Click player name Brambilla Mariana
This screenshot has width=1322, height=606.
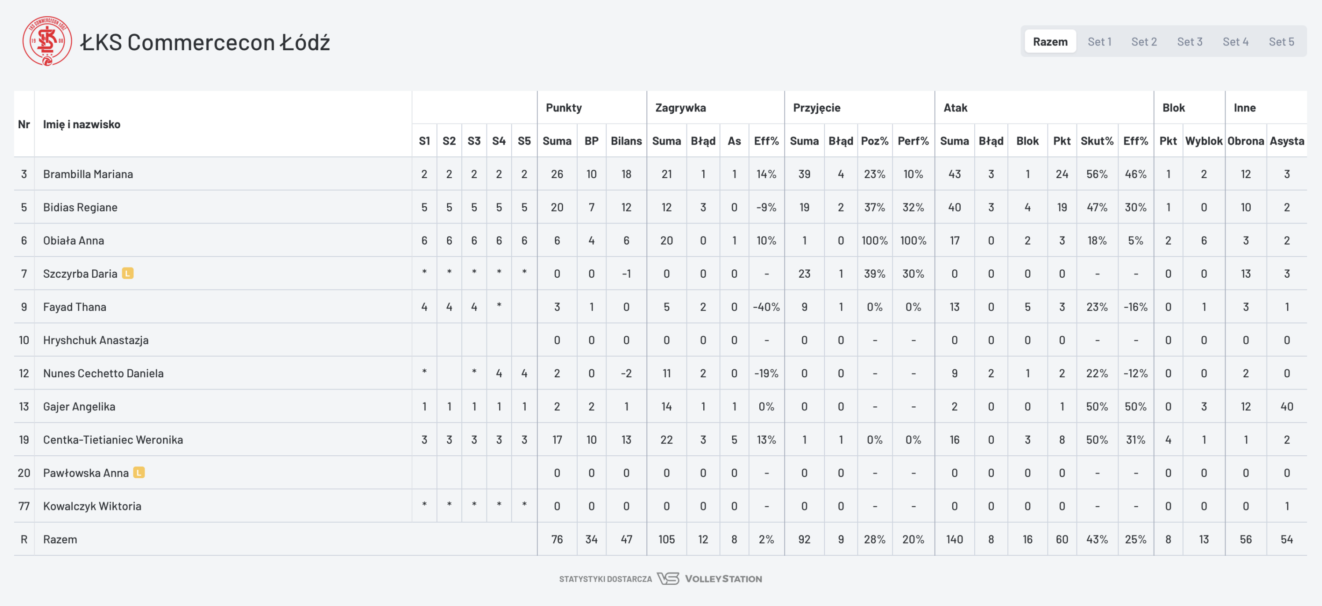pos(88,174)
